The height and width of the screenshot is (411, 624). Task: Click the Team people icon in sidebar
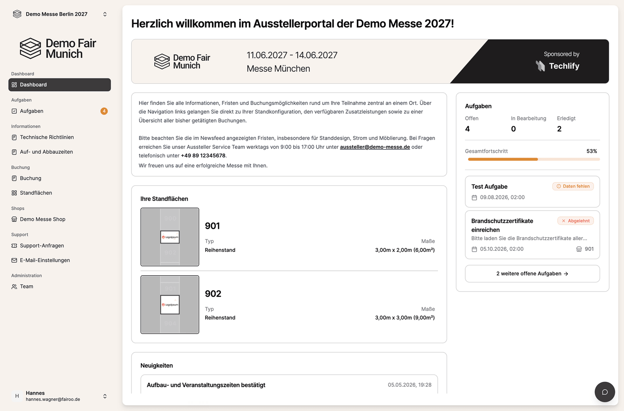pyautogui.click(x=14, y=287)
